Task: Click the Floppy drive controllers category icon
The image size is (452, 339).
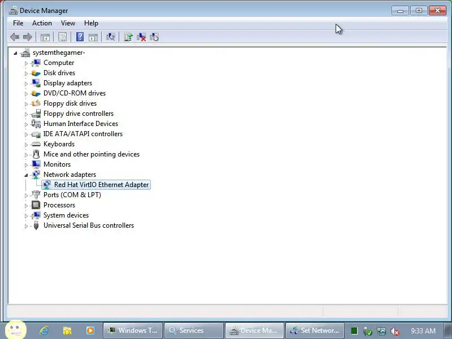Action: (x=36, y=114)
